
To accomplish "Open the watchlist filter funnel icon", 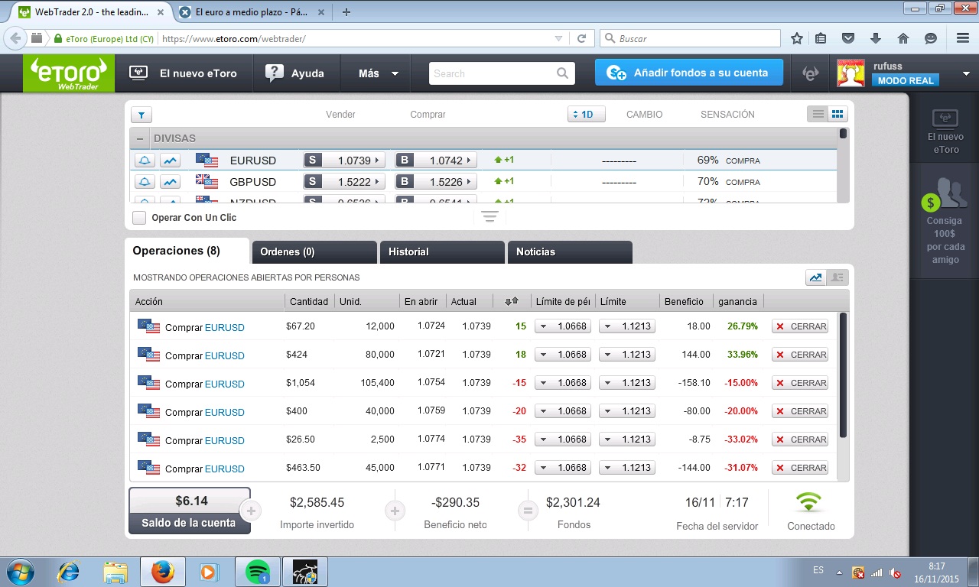I will (141, 115).
